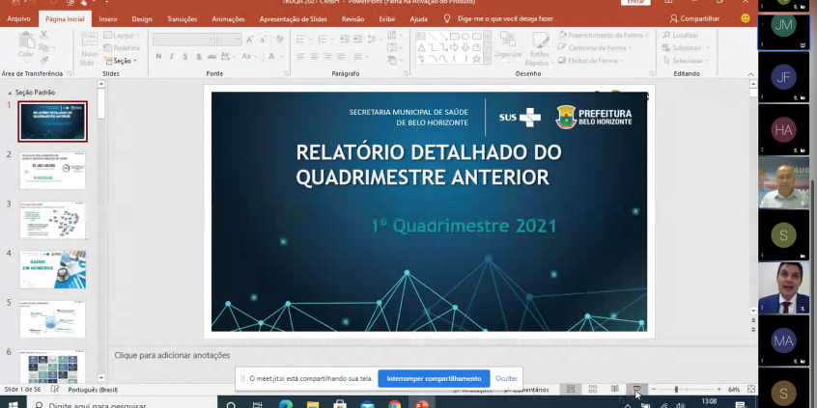Select the triangle shape in shapes gallery
Viewport: 817px width, 408px height.
421,48
